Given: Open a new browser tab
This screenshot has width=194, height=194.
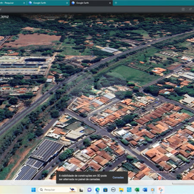Looking at the screenshot, I should pyautogui.click(x=116, y=3).
